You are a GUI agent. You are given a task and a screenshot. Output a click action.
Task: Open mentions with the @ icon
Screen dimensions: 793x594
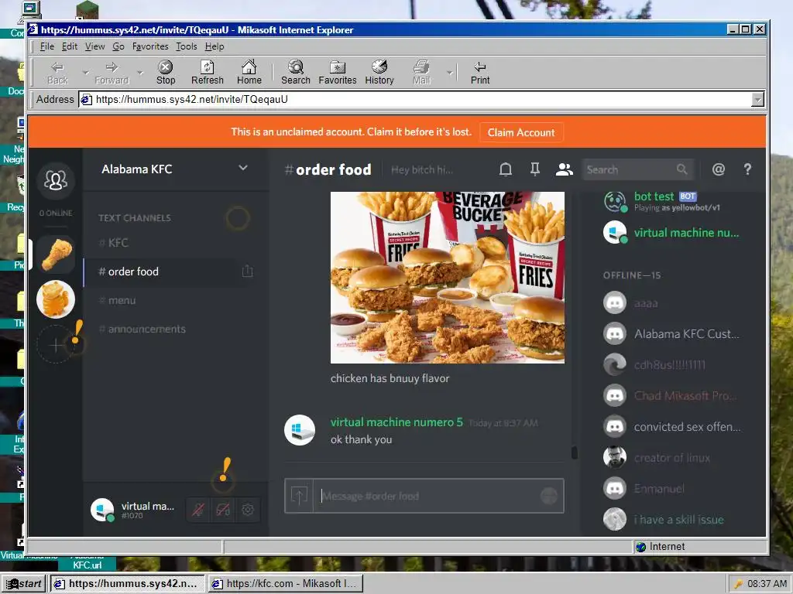(x=718, y=169)
